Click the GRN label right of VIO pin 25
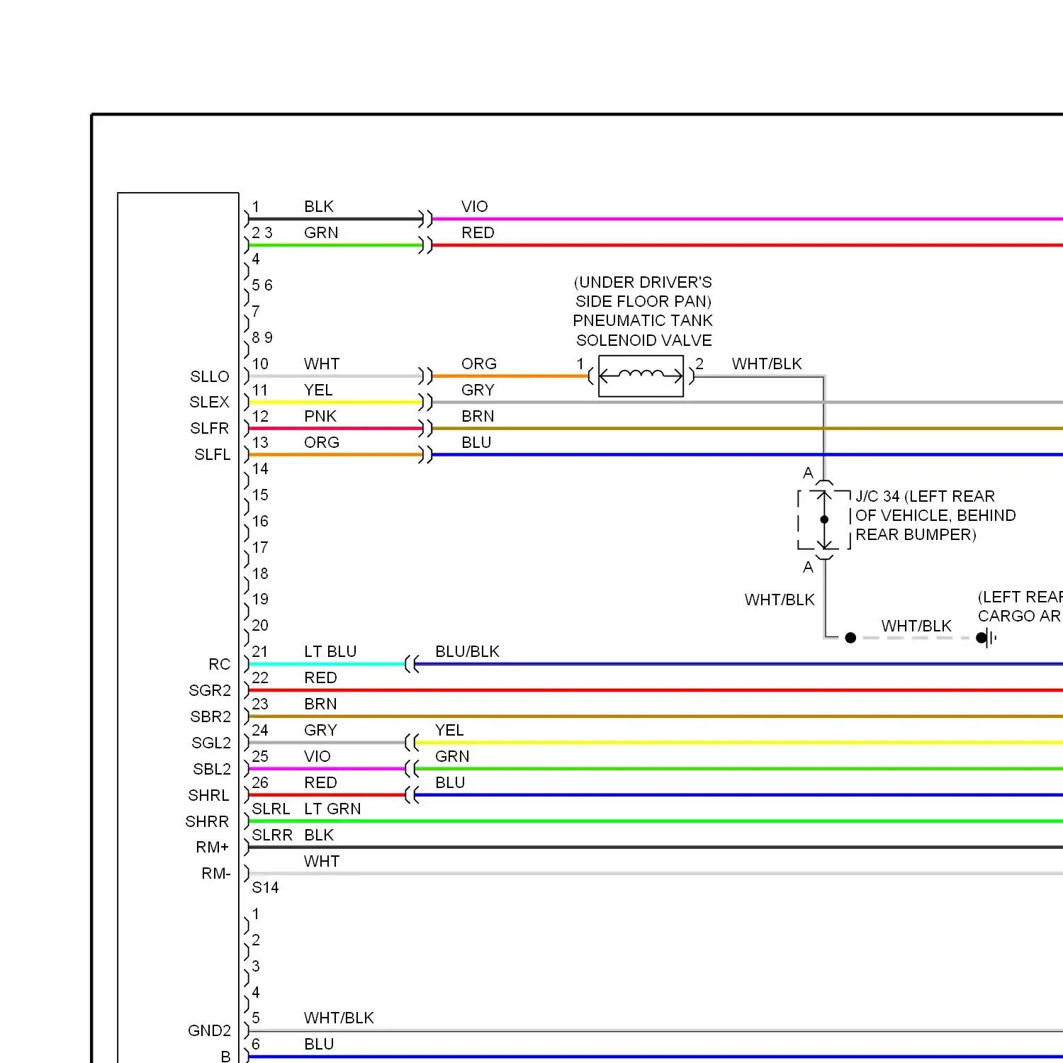The width and height of the screenshot is (1063, 1063). (x=452, y=756)
